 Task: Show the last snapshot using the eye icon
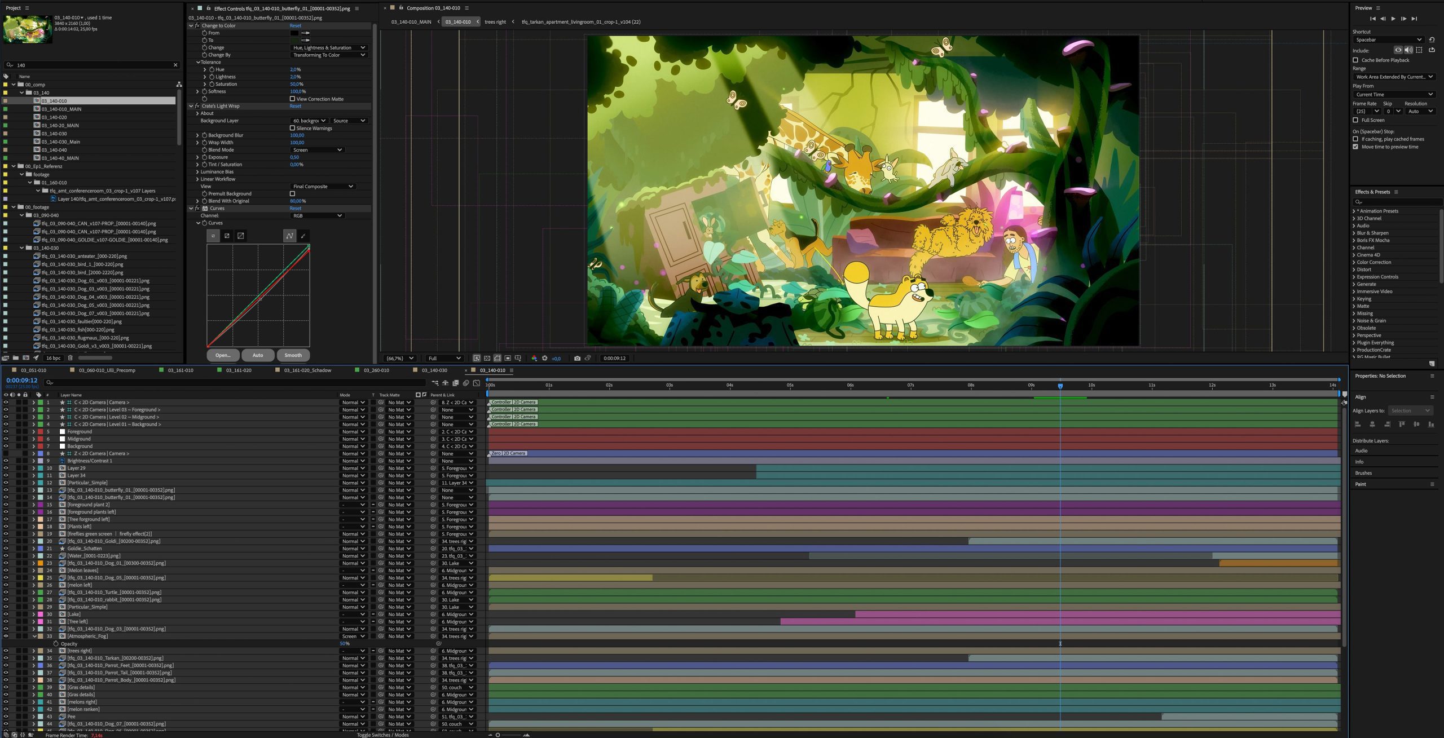pos(588,358)
